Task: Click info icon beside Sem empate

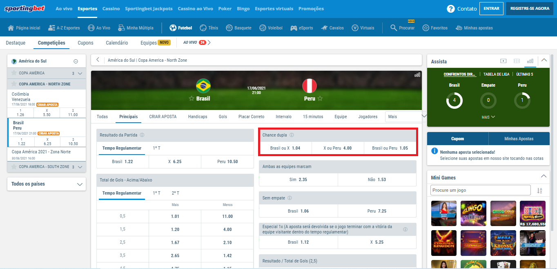Action: 290,198
